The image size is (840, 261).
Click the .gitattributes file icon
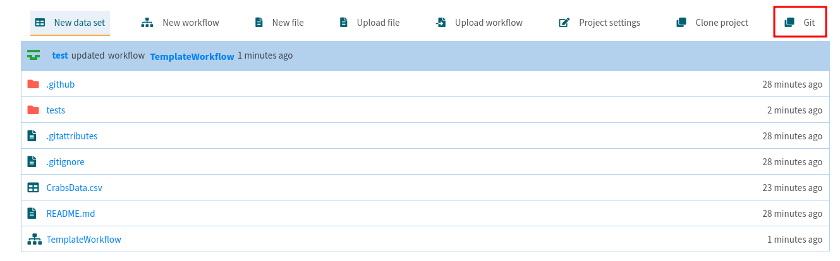point(32,136)
